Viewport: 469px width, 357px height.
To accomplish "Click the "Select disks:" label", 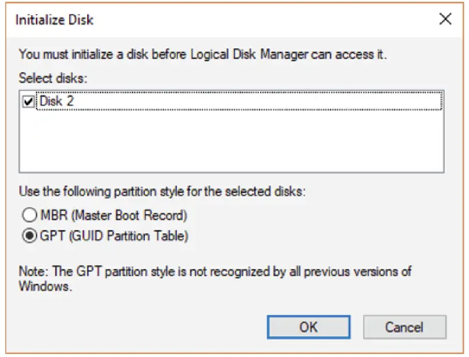I will 52,77.
